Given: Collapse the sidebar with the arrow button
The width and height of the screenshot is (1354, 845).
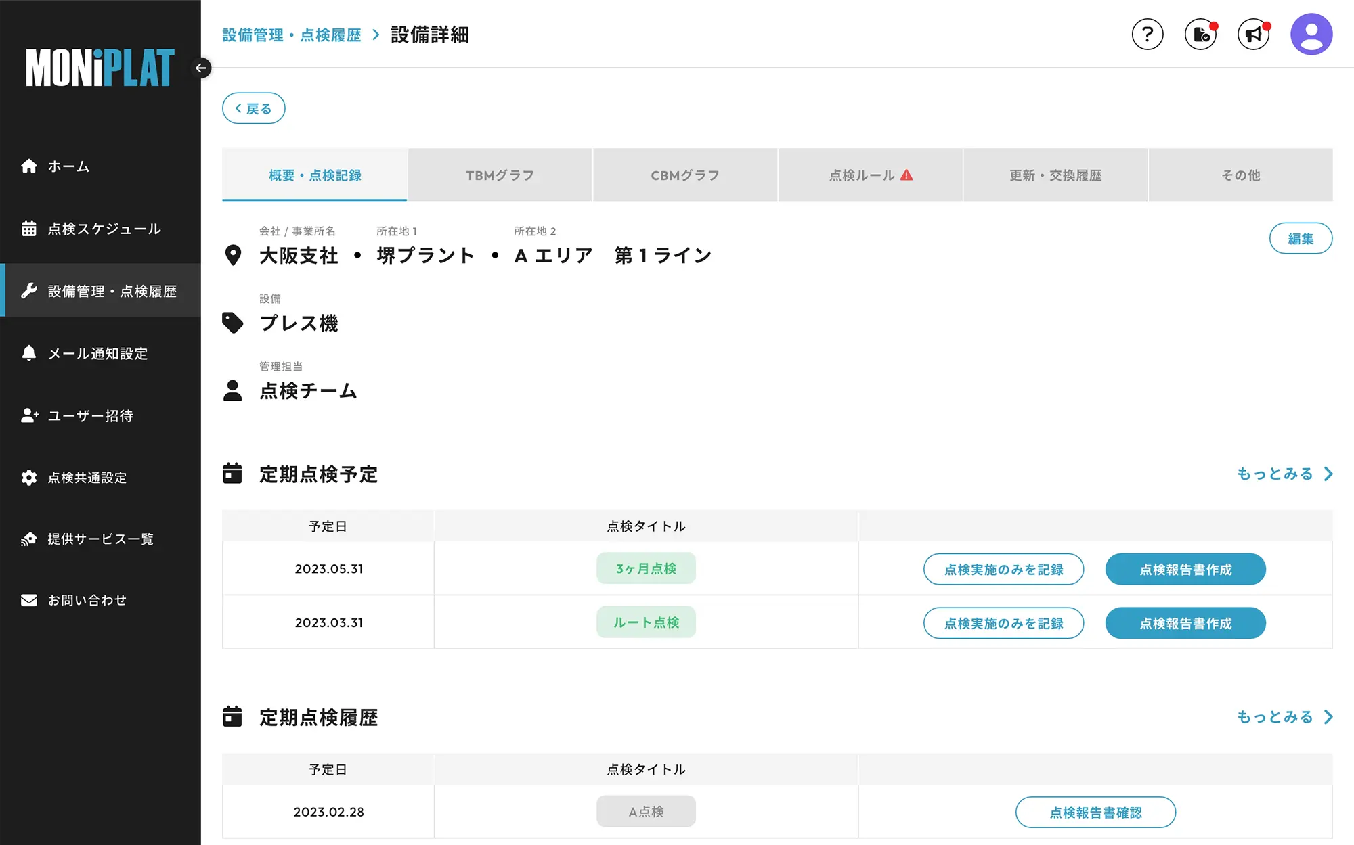Looking at the screenshot, I should click(201, 68).
